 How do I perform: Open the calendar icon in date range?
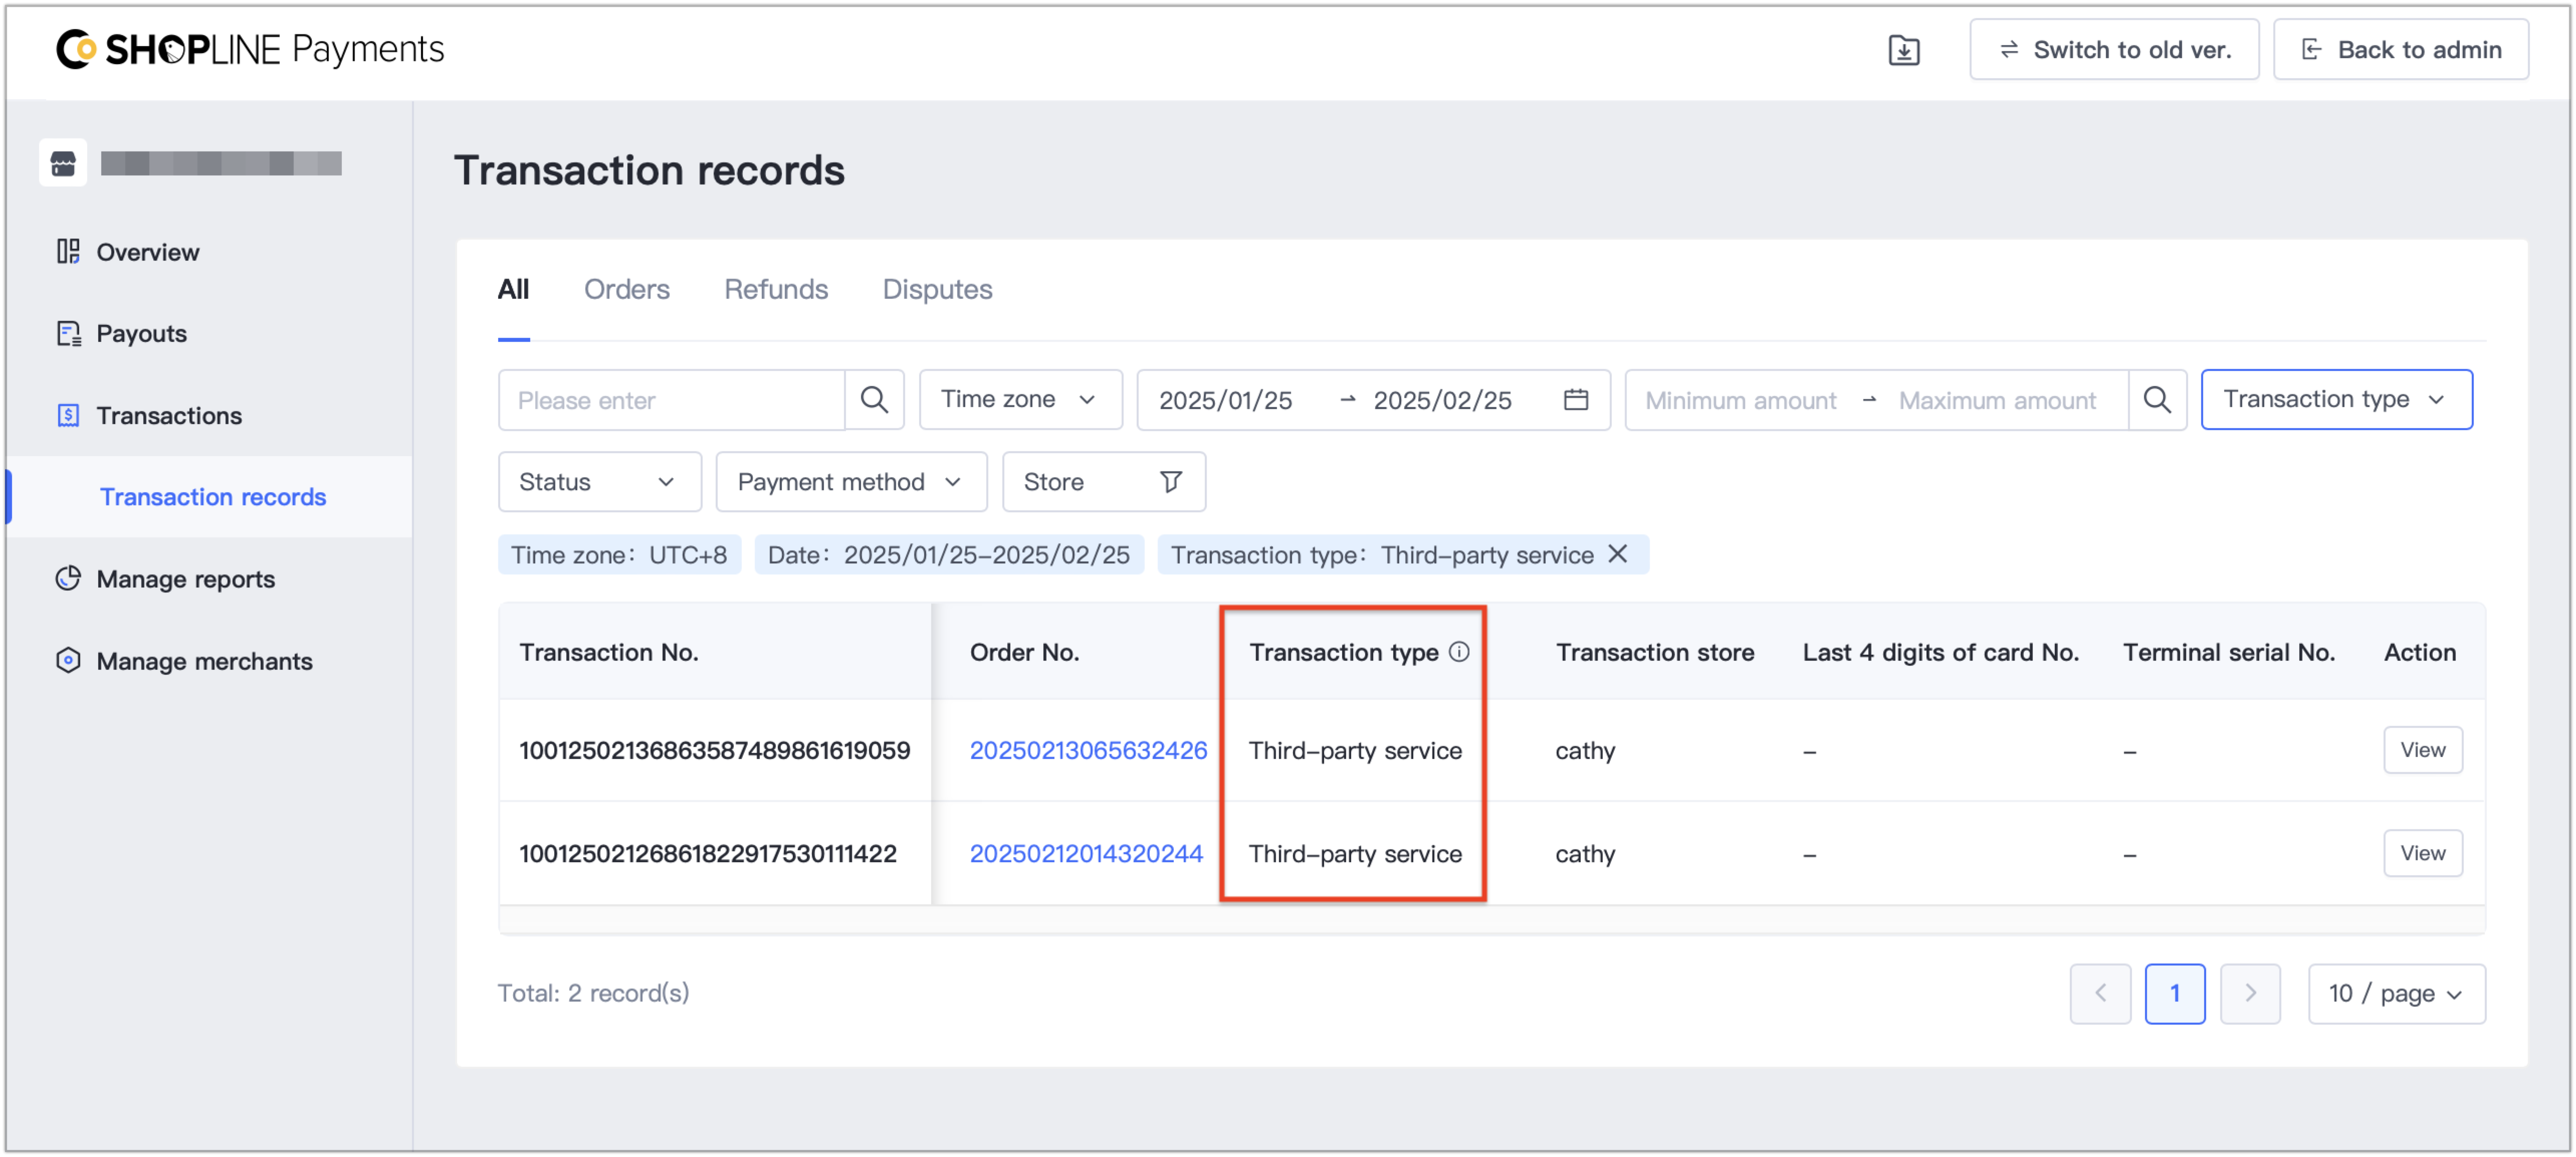click(1576, 400)
